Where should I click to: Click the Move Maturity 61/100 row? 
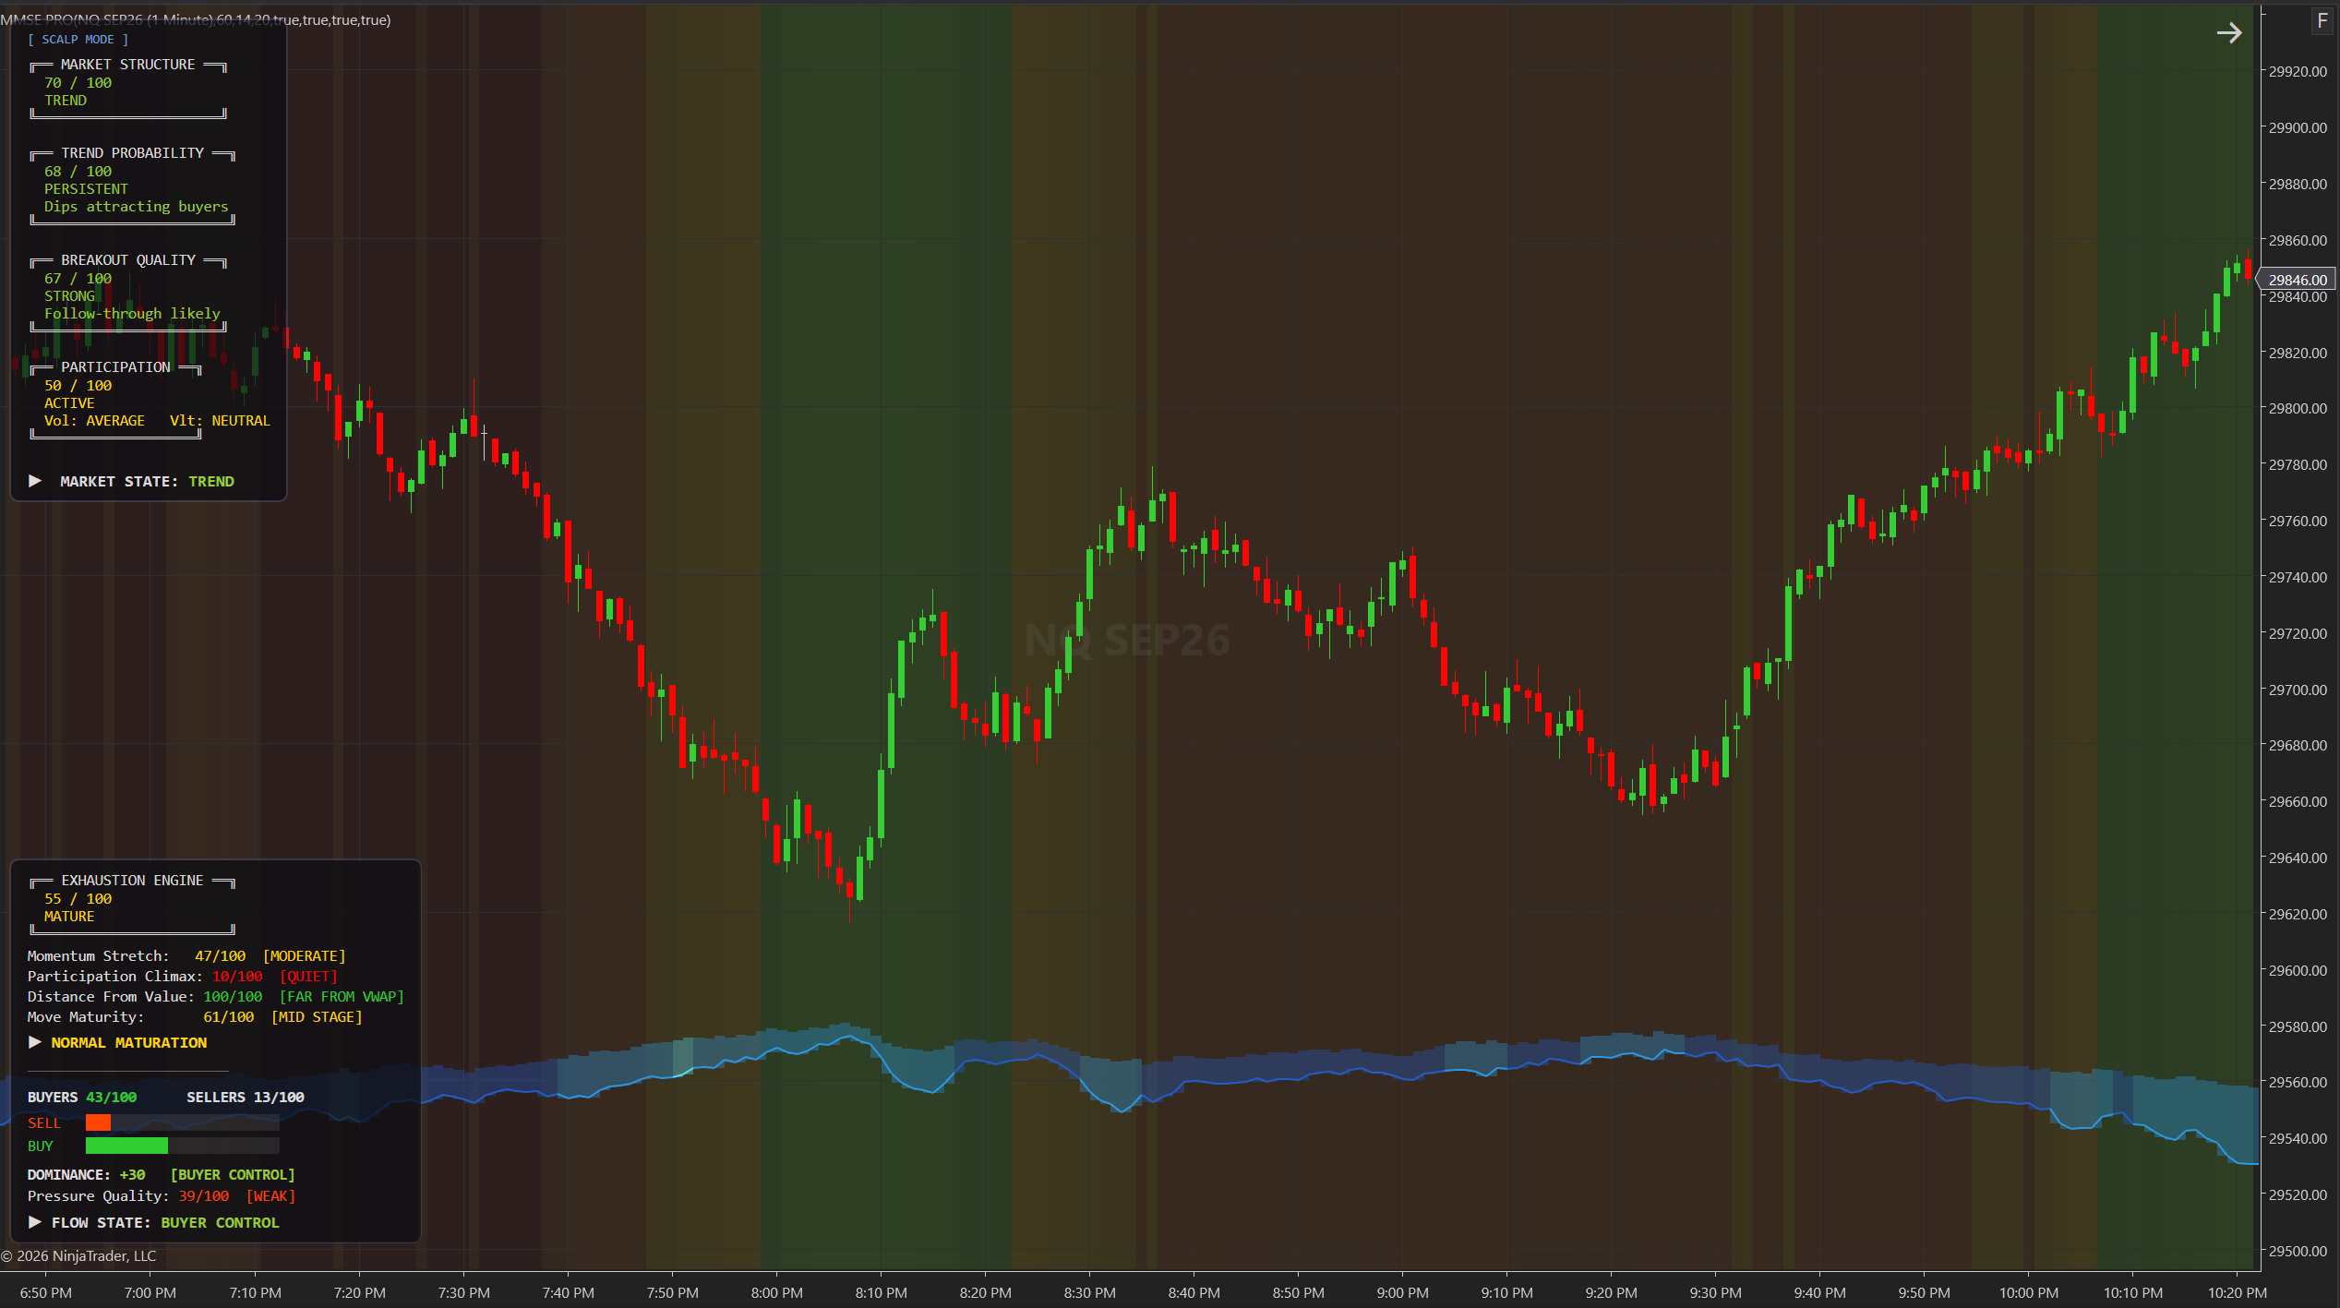coord(195,1017)
